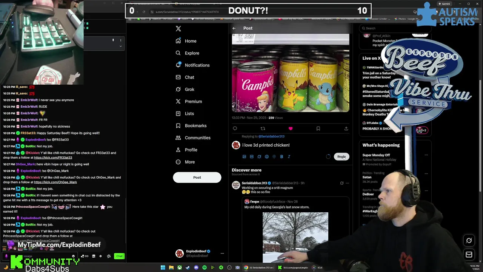Open the @Serialdabber313 replying-to link
This screenshot has width=483, height=272.
point(271,136)
